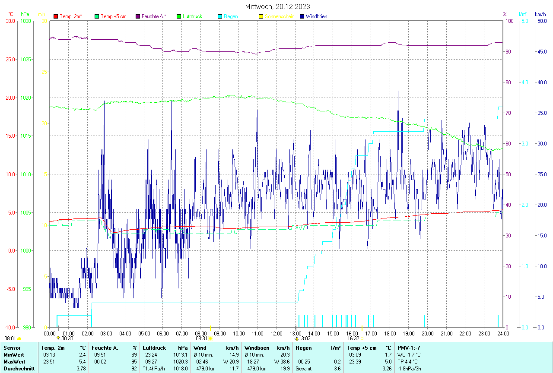
Task: Click the 'Temp +5 cm' column header in the table
Action: (x=362, y=348)
